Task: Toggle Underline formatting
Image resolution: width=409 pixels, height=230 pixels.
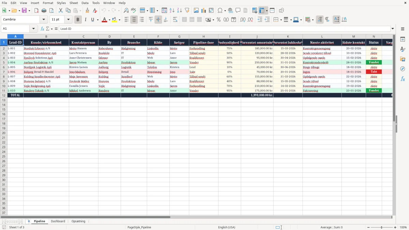Action: tap(93, 20)
